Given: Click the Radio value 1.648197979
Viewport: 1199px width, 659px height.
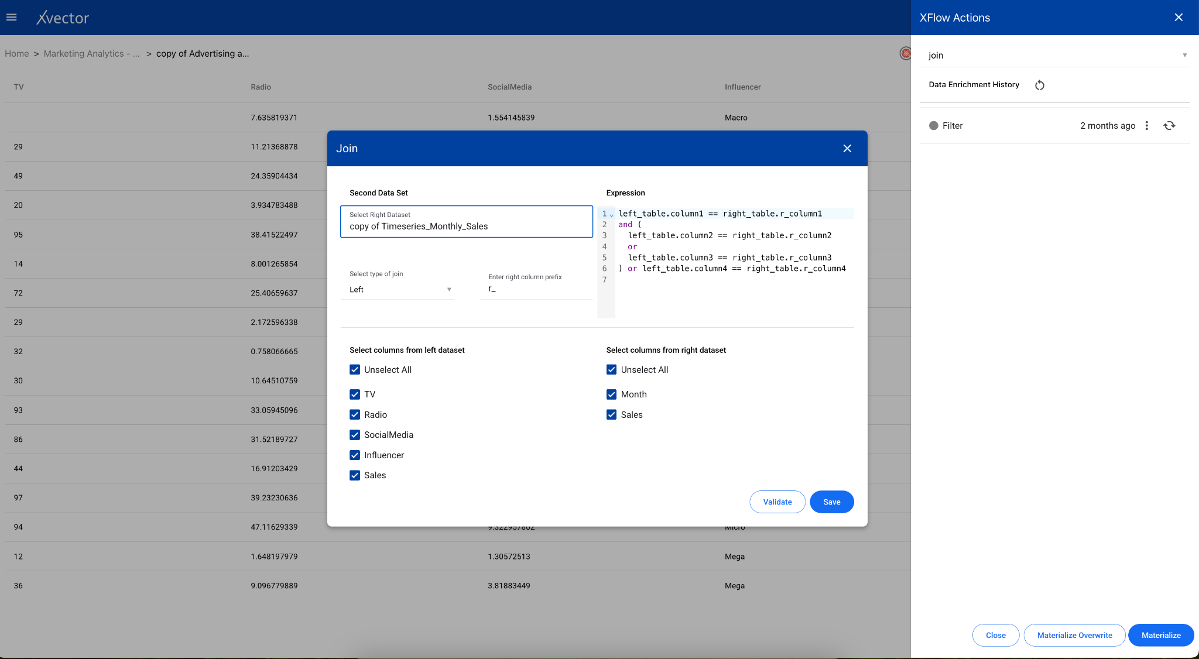Looking at the screenshot, I should (274, 557).
